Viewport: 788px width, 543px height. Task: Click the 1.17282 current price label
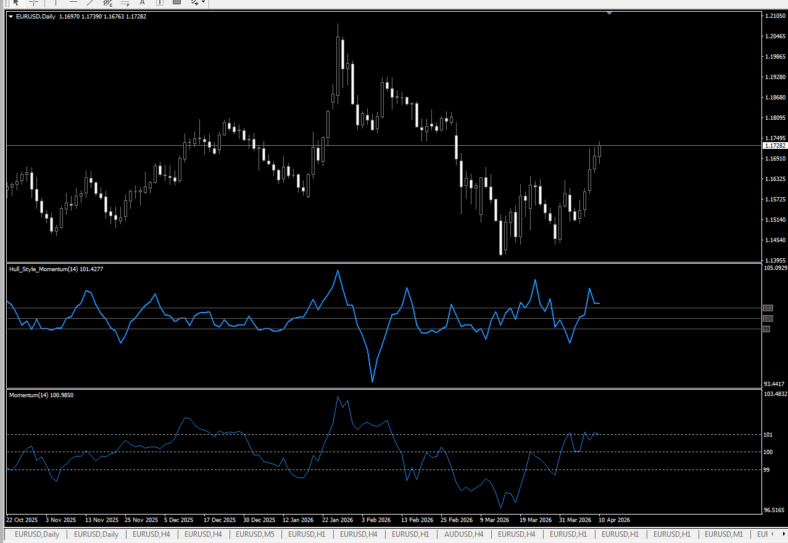coord(774,146)
